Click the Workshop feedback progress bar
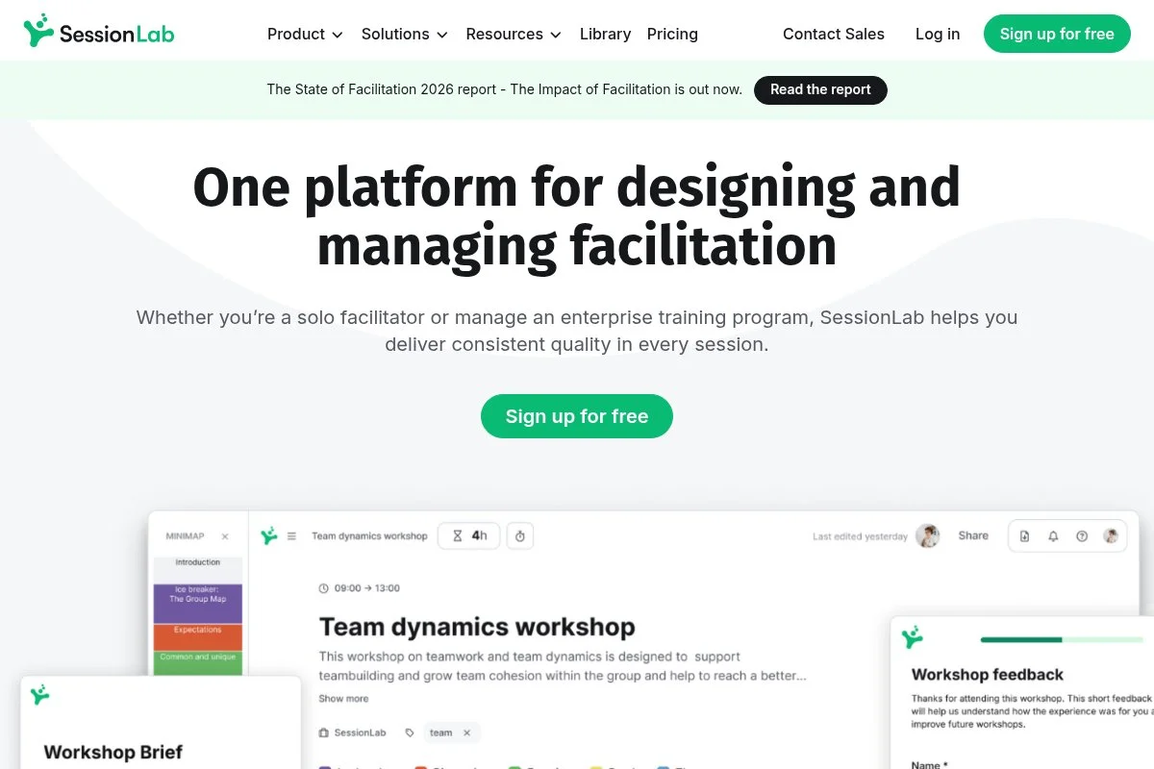This screenshot has width=1154, height=769. (1062, 639)
